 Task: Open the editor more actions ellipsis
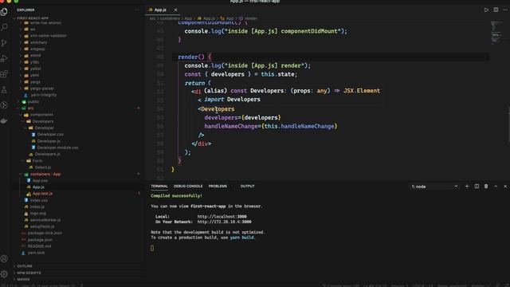(505, 10)
